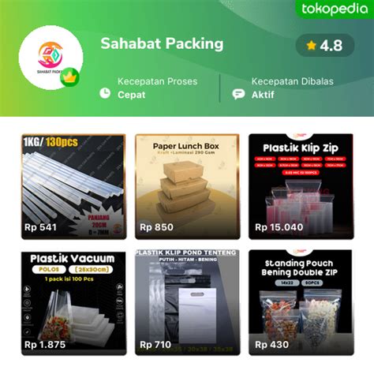Click the clock icon beside Cepat
Screen dimensions: 374x374
[x=105, y=93]
